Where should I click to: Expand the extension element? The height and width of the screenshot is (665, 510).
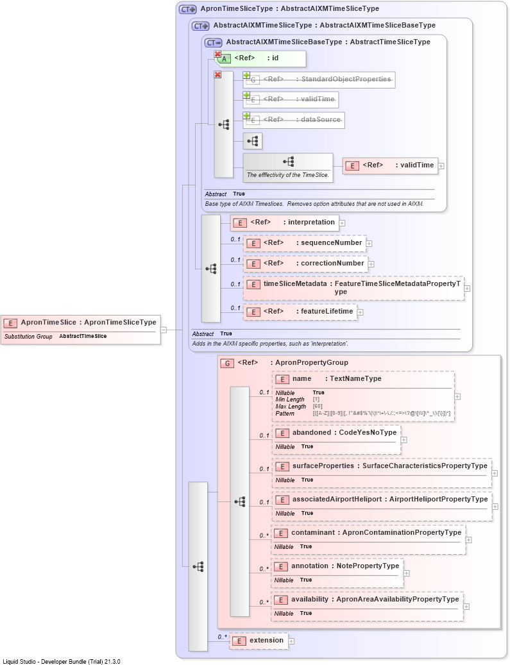291,641
